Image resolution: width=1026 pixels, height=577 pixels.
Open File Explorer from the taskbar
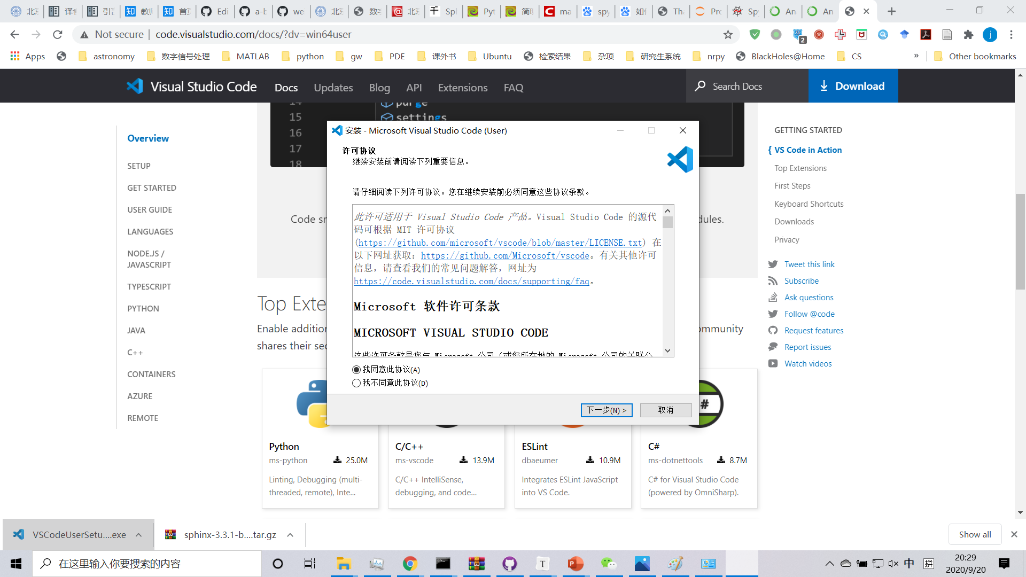tap(343, 564)
